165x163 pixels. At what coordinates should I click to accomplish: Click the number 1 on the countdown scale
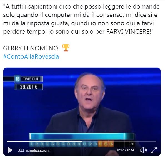coord(32,144)
